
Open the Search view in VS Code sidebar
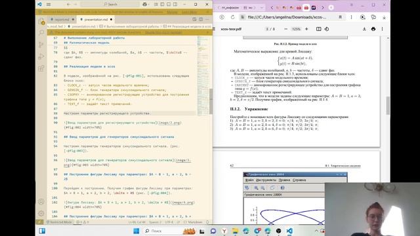coord(41,33)
